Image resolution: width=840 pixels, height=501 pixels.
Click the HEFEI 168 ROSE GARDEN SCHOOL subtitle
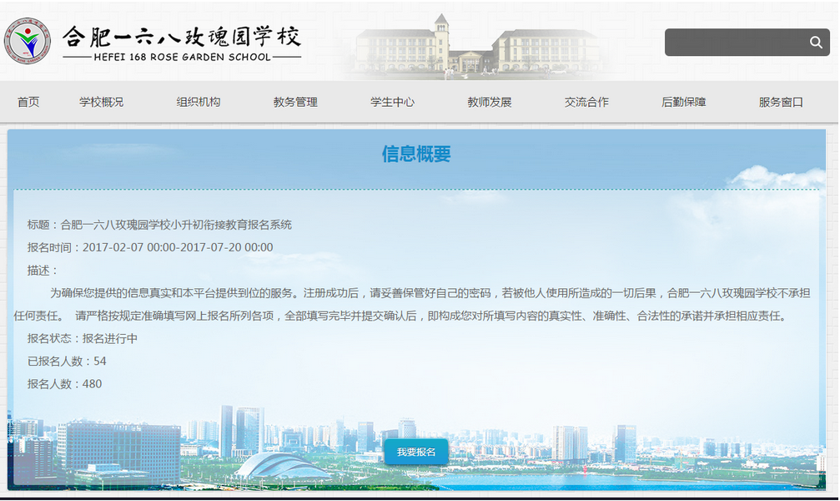(182, 58)
